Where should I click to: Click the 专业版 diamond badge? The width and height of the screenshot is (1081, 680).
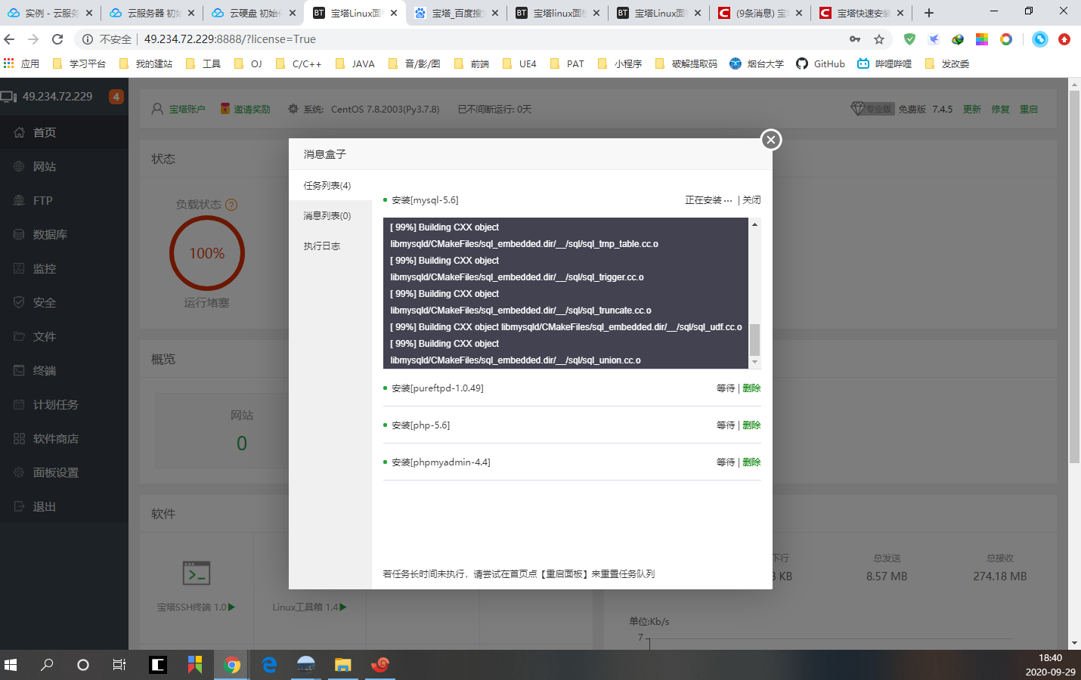tap(872, 109)
